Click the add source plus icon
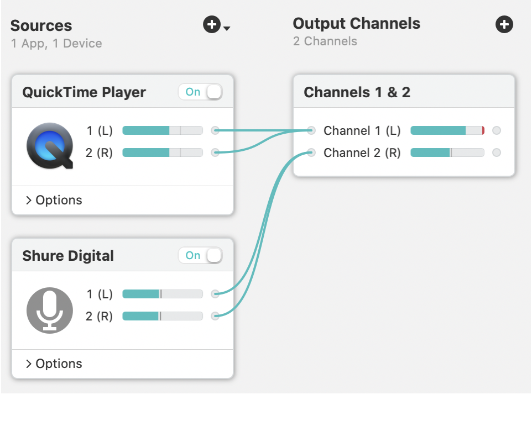Image resolution: width=532 pixels, height=421 pixels. pos(211,25)
